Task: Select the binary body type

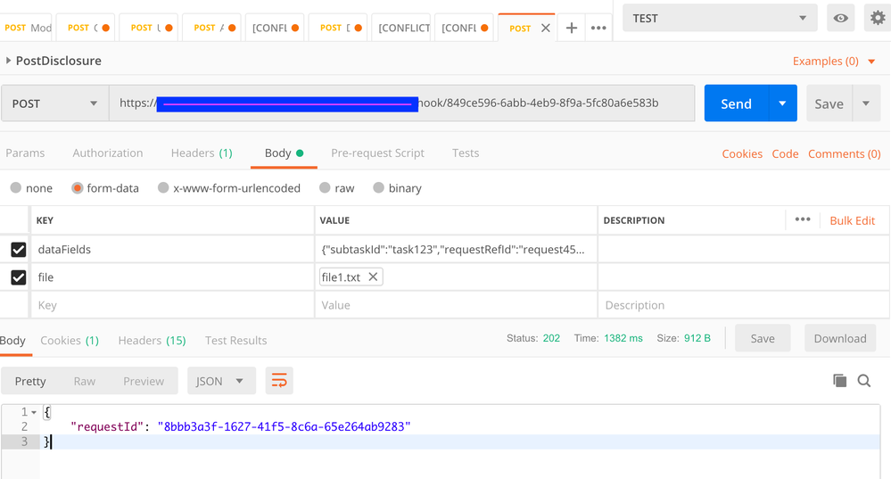Action: click(378, 187)
